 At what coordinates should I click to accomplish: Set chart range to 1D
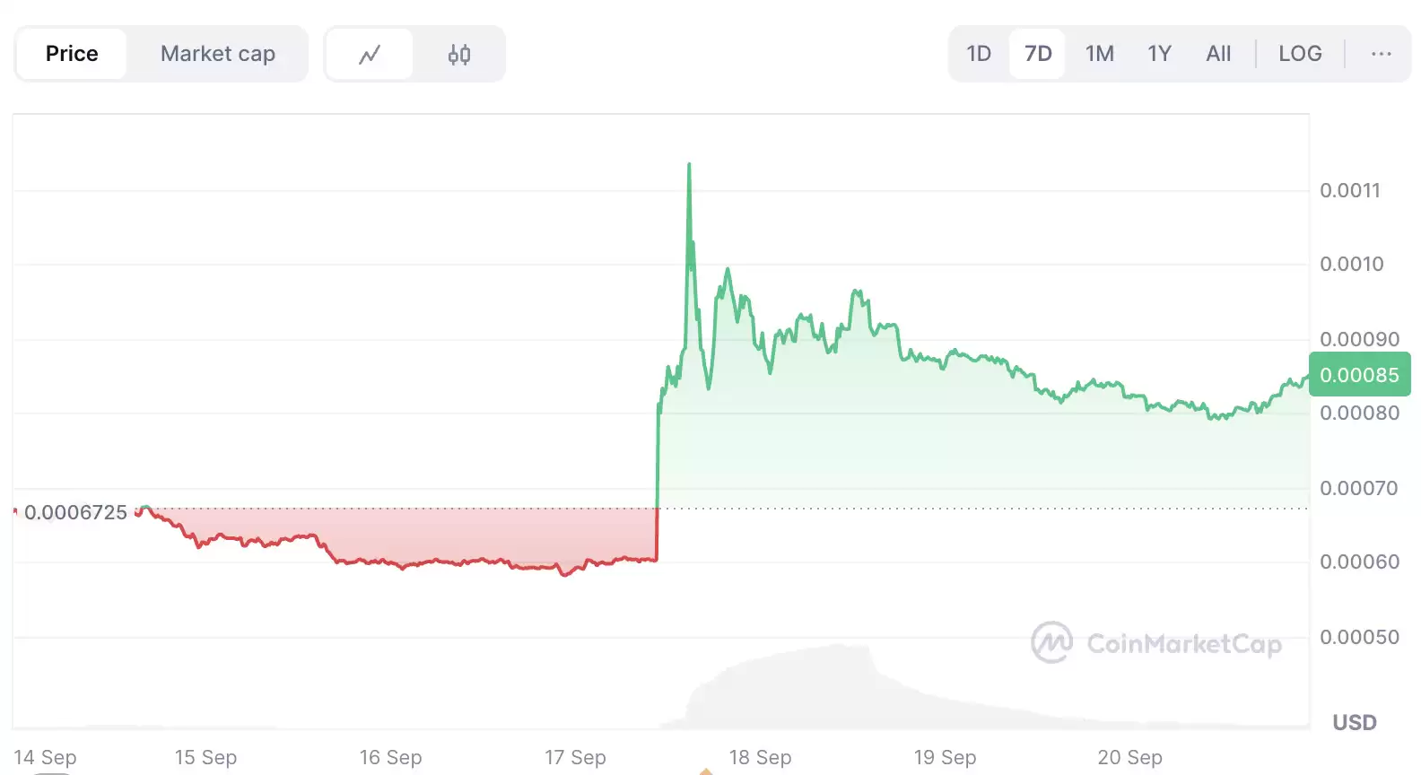979,54
